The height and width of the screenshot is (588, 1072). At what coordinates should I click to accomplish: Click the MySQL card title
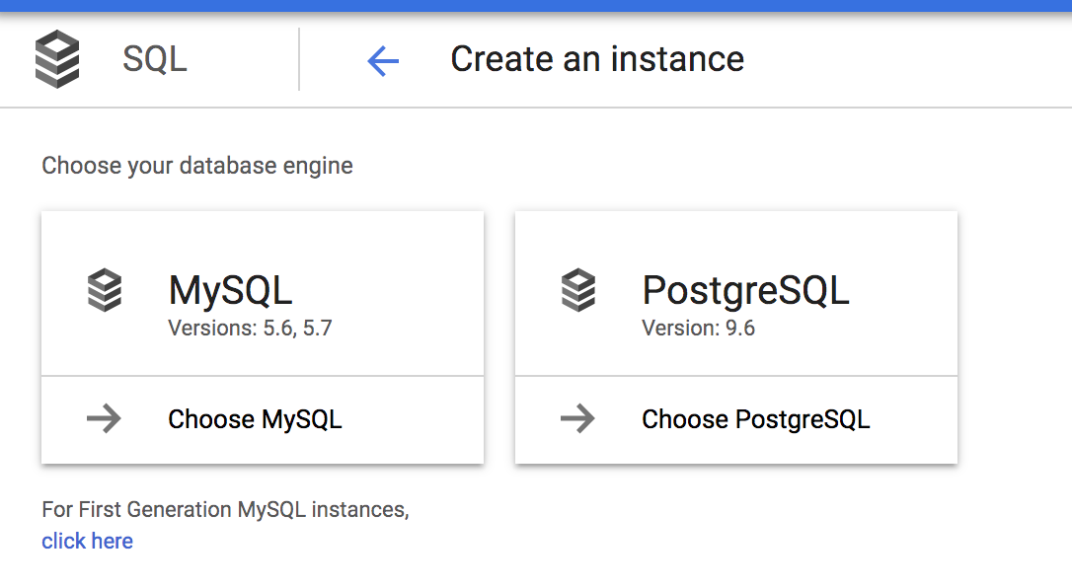click(x=230, y=290)
